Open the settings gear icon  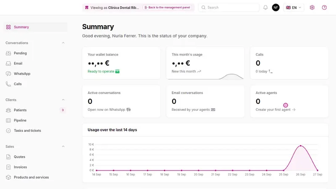click(x=312, y=8)
